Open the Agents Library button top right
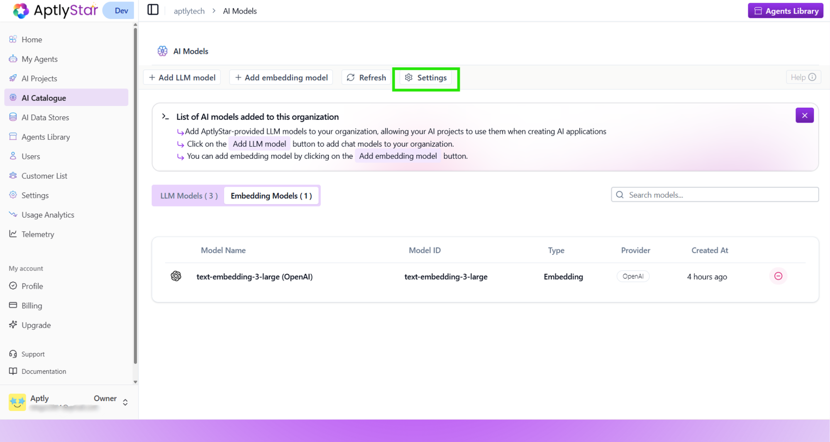The height and width of the screenshot is (442, 830). 785,10
